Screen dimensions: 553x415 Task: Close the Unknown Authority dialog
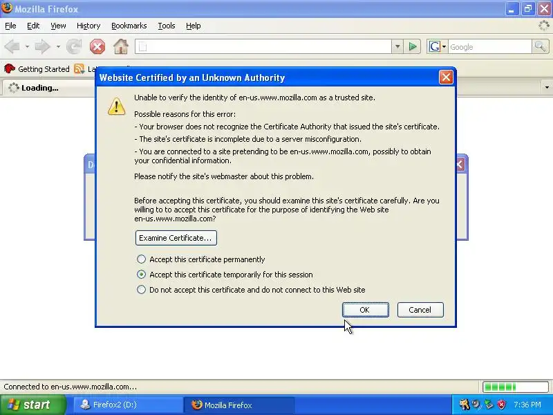click(x=446, y=77)
